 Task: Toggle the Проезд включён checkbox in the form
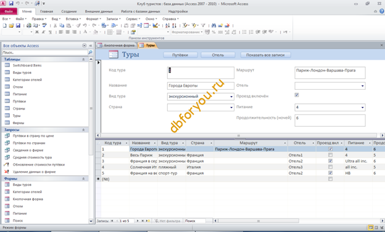[x=297, y=95]
